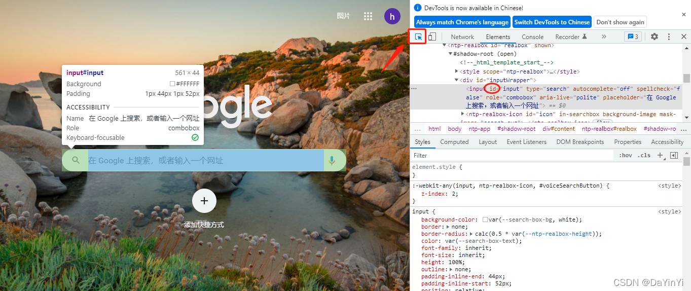
Task: Click the add shortcut plus button
Action: pos(204,201)
